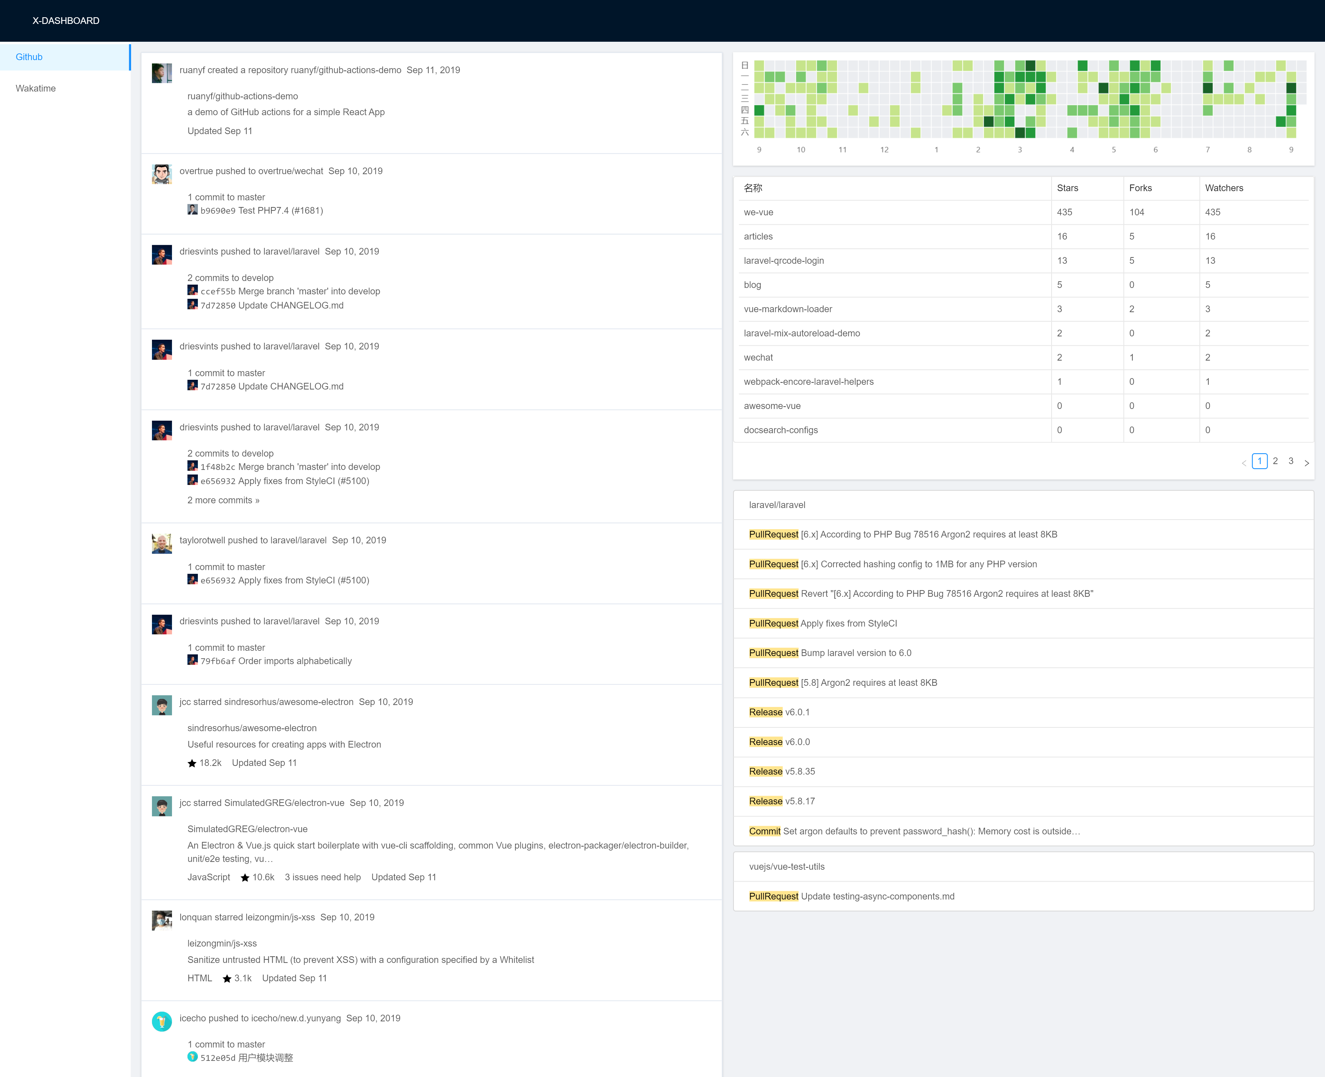Click the we-vue row in repositories table
1325x1077 pixels.
[758, 212]
